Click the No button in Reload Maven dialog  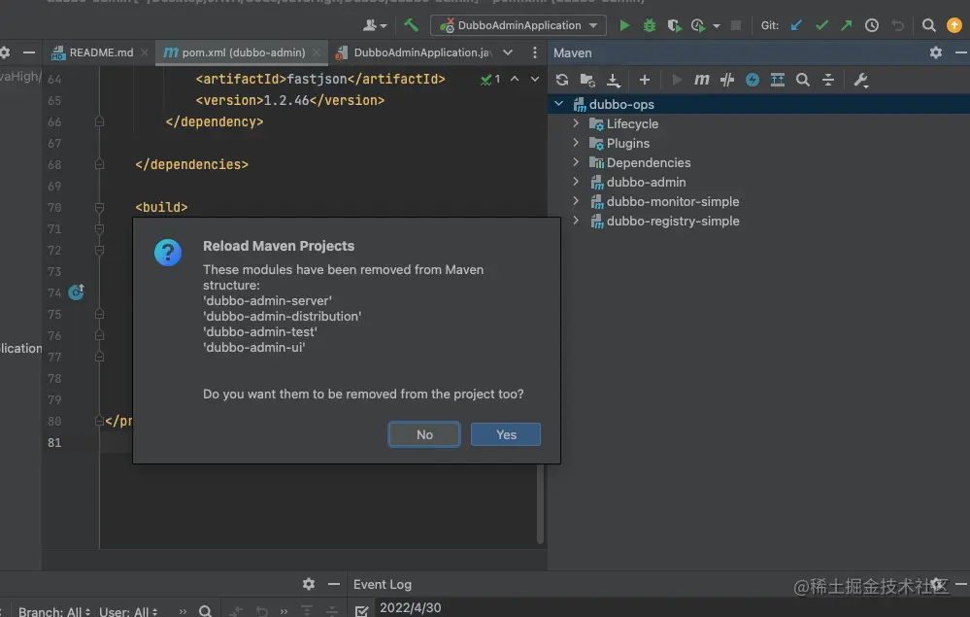(x=423, y=434)
